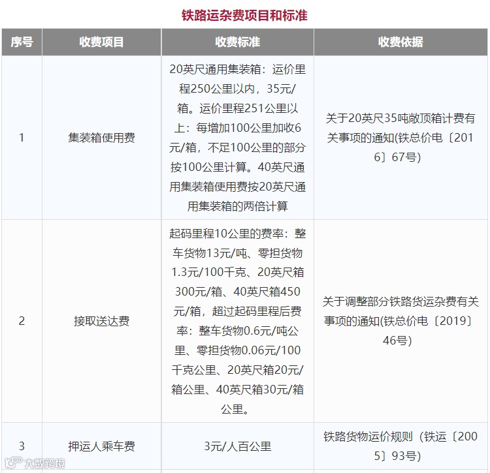Image resolution: width=490 pixels, height=473 pixels.
Task: Click the 集装箱使用费 cell
Action: pos(101,138)
